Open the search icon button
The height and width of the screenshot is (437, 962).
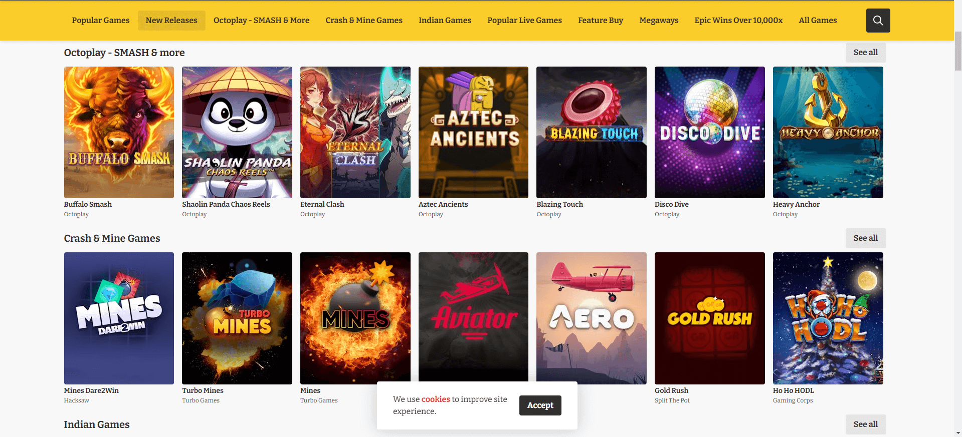point(878,21)
